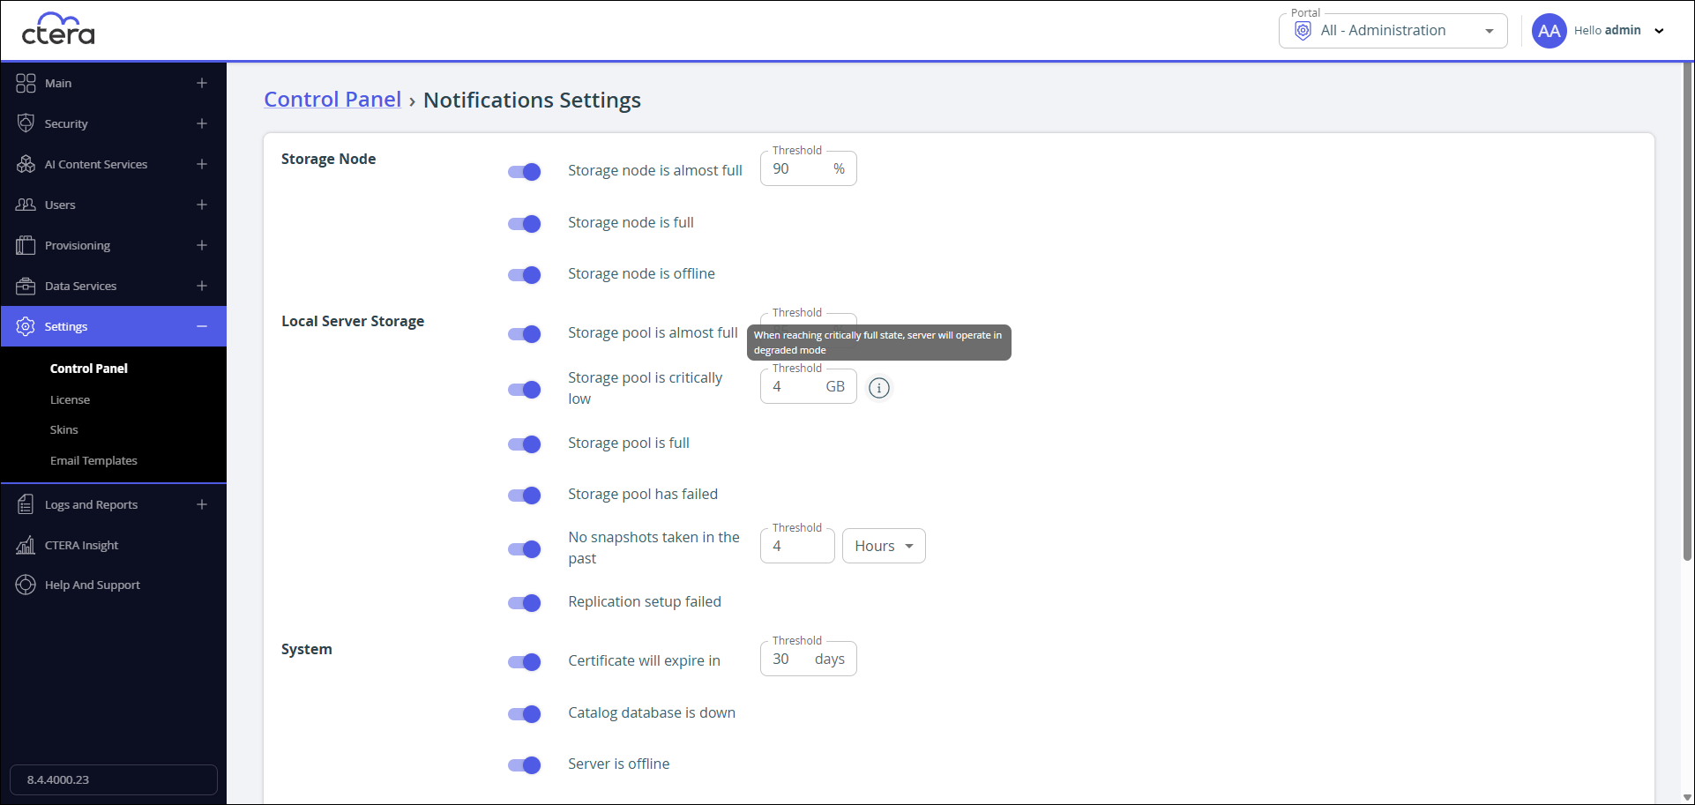1695x805 pixels.
Task: Click the Security shield icon
Action: pos(26,123)
